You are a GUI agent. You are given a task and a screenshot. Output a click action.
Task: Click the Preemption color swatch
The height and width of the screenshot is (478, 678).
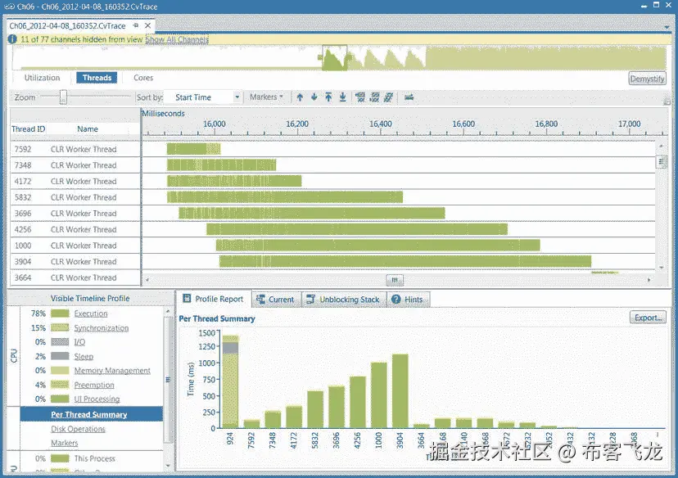point(60,385)
